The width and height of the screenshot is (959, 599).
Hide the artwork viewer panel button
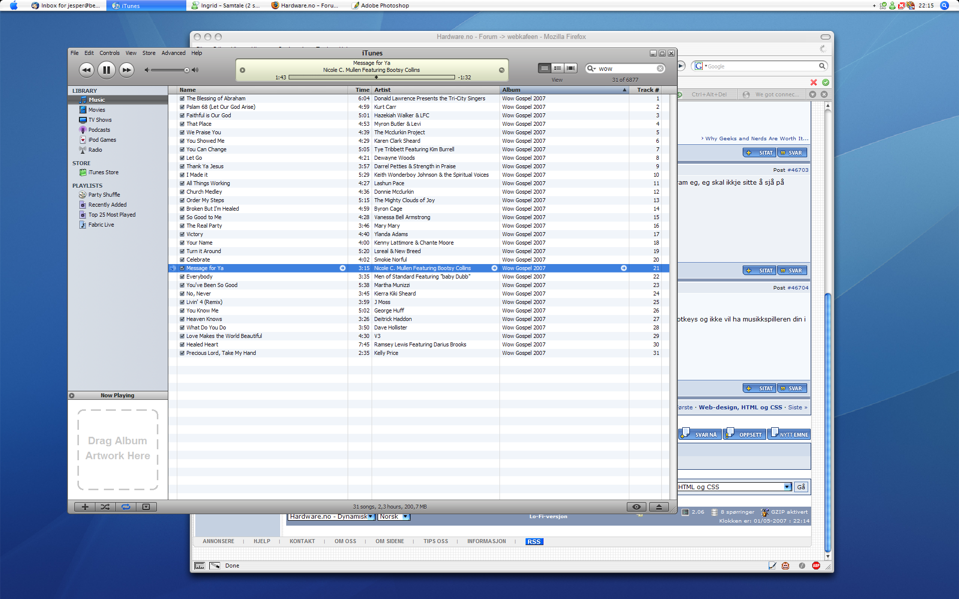point(146,507)
